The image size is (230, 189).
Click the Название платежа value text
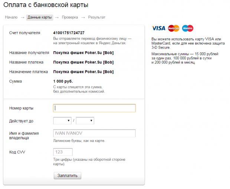coord(83,62)
